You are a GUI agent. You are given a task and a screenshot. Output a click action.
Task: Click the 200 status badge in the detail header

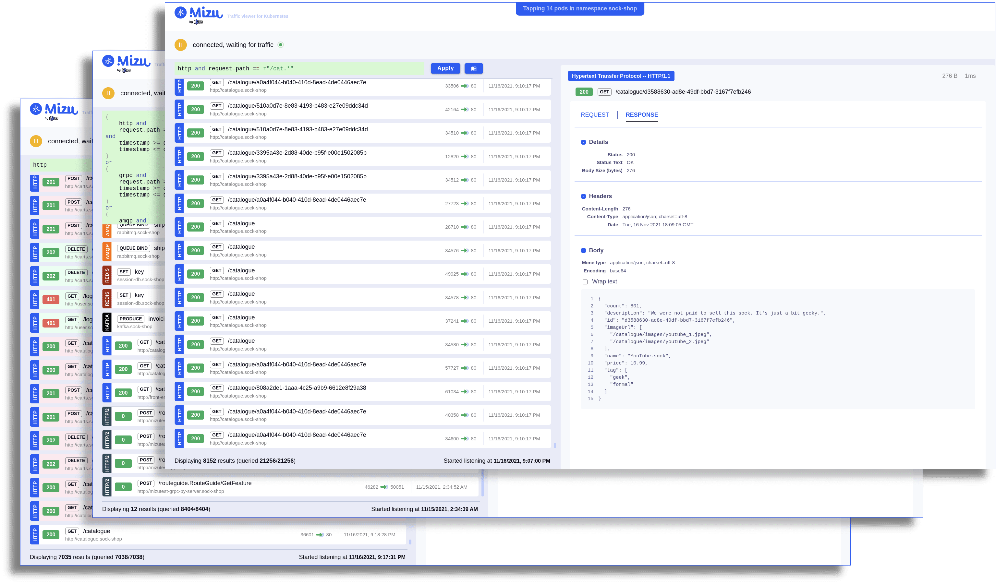click(584, 92)
